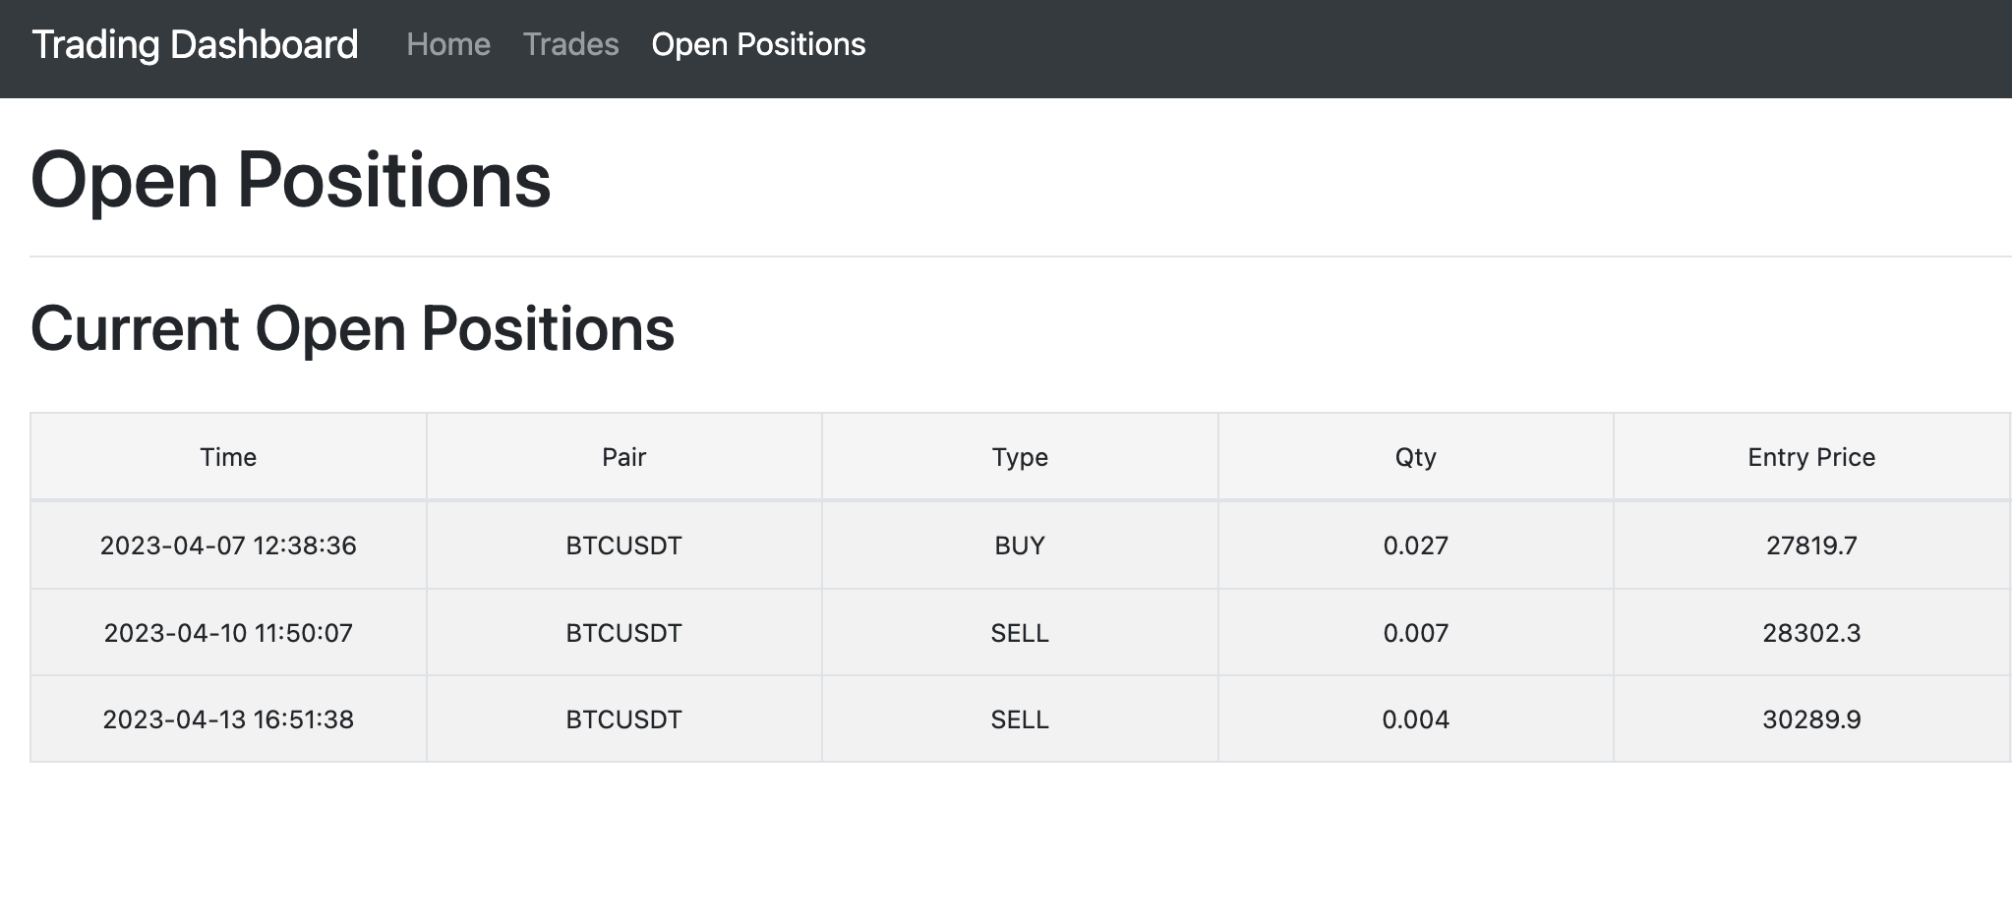Select the 2023-04-10 11:50:07 time cell
This screenshot has width=2012, height=918.
click(x=228, y=633)
